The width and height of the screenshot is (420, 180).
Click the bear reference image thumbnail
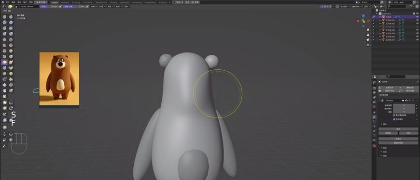(59, 79)
